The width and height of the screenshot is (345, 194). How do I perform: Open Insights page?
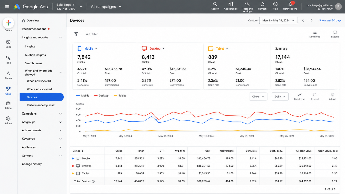[30, 46]
